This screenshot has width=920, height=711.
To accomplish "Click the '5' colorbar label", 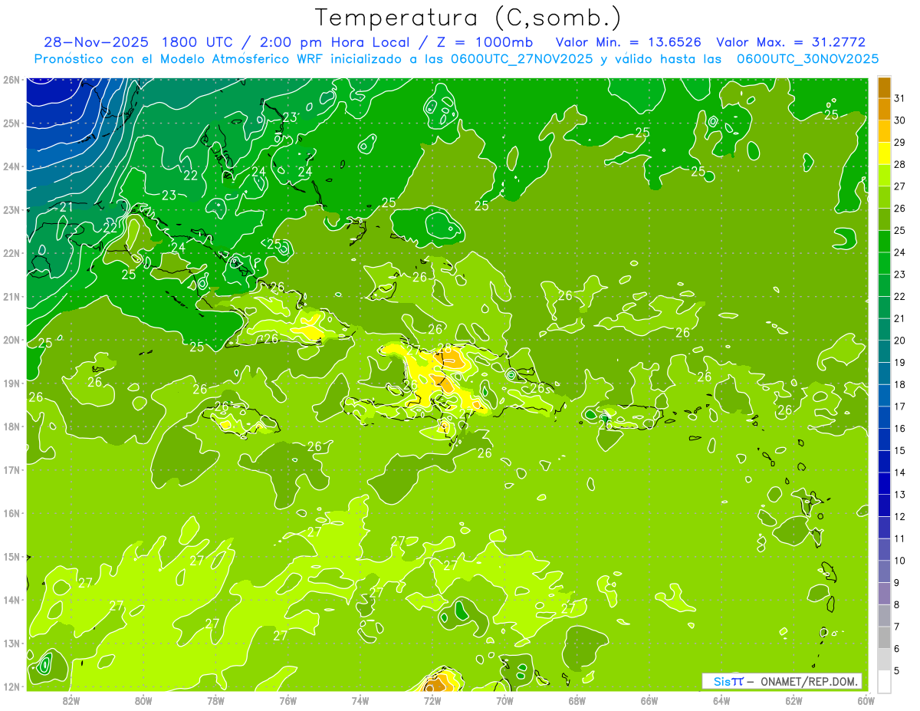I will (898, 670).
